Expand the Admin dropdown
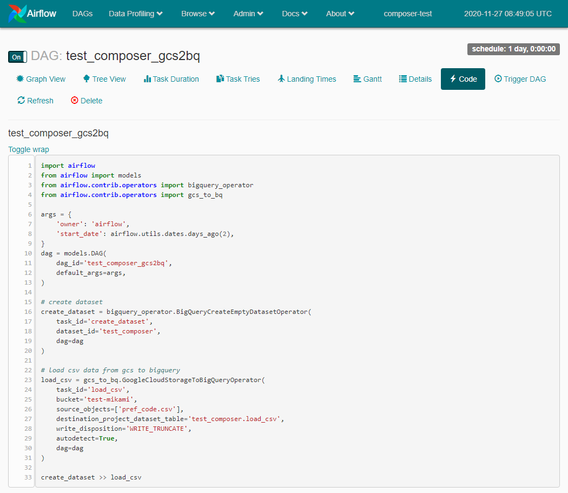This screenshot has height=493, width=568. pos(248,14)
